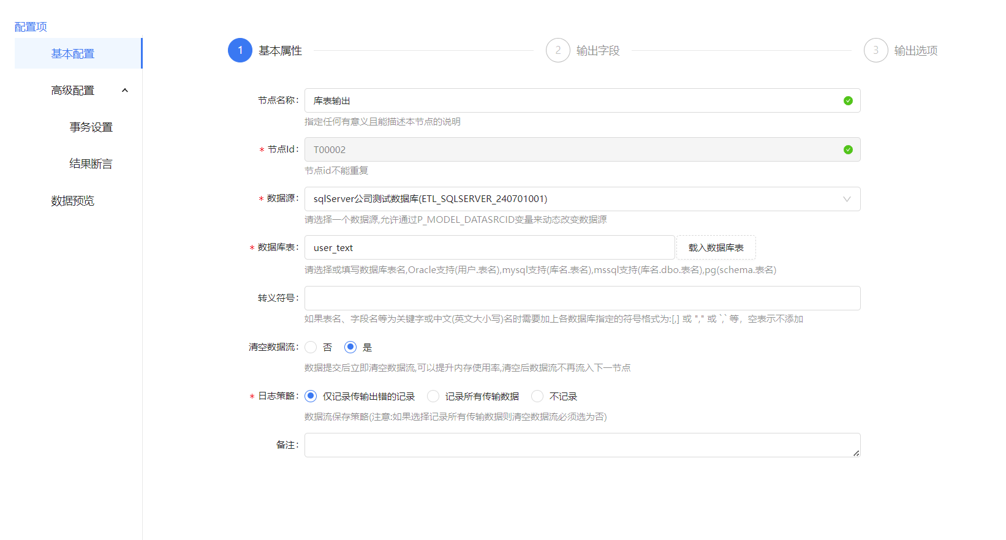Focus the 转义符号 input field
The width and height of the screenshot is (1006, 540).
pyautogui.click(x=583, y=298)
